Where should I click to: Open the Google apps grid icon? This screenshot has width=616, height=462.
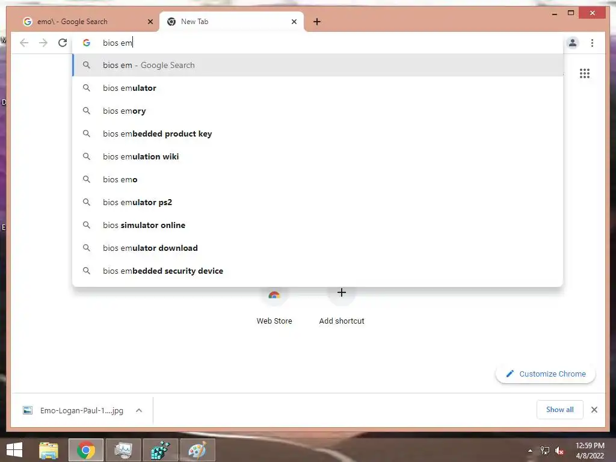(585, 73)
